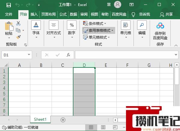Click the vertical scrollbar thumb
180x131 pixels.
point(177,76)
